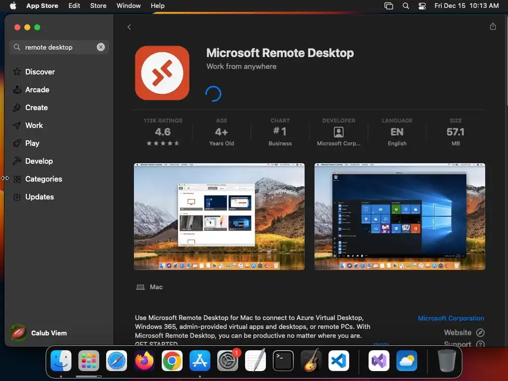Click the Create brush icon
Screen dimensions: 508x381
click(x=17, y=107)
